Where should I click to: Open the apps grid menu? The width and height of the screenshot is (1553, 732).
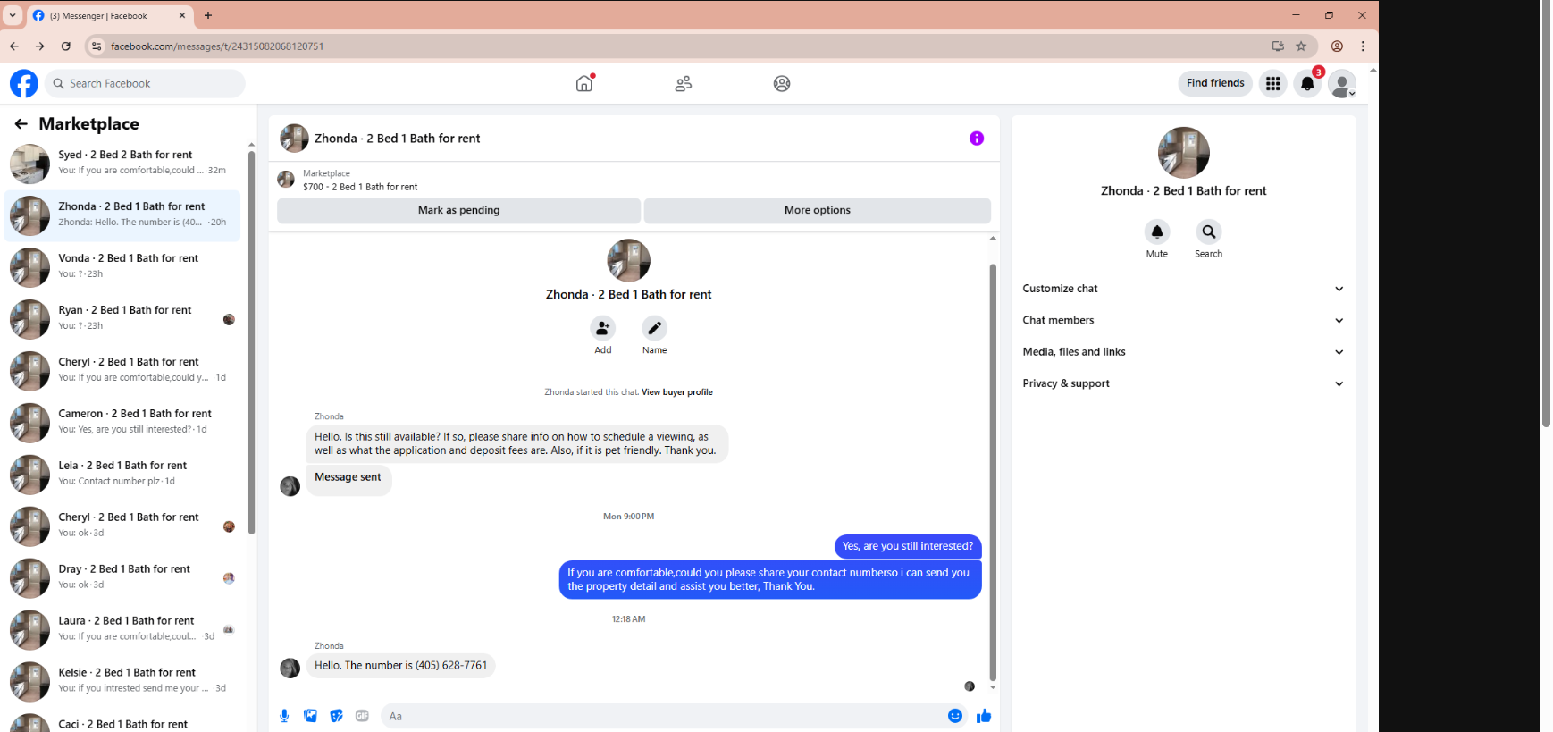[1272, 83]
